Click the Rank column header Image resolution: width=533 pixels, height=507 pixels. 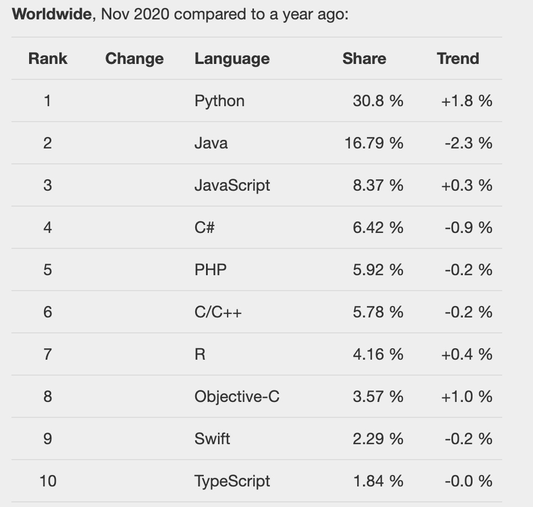point(48,59)
